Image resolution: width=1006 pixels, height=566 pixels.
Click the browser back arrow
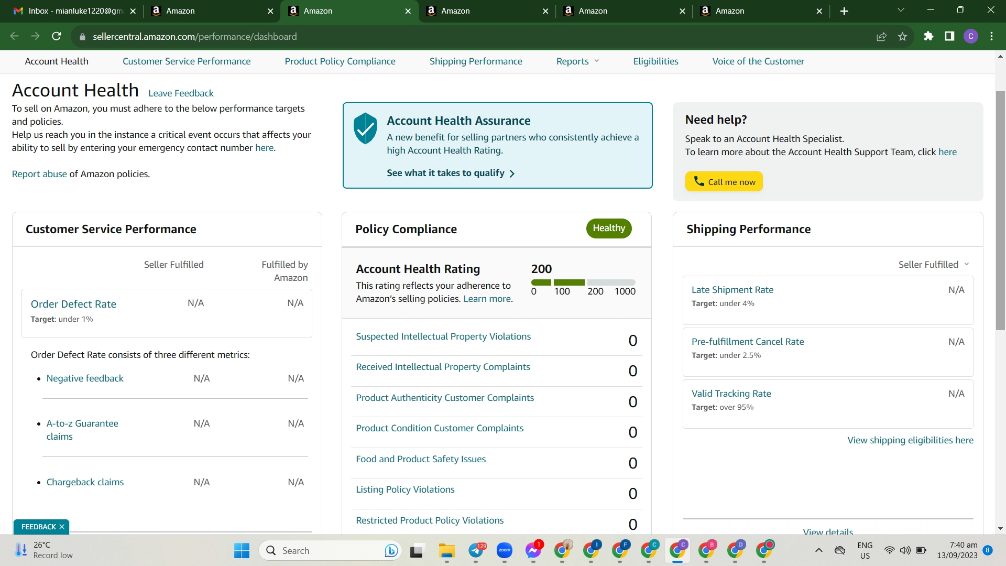point(15,36)
